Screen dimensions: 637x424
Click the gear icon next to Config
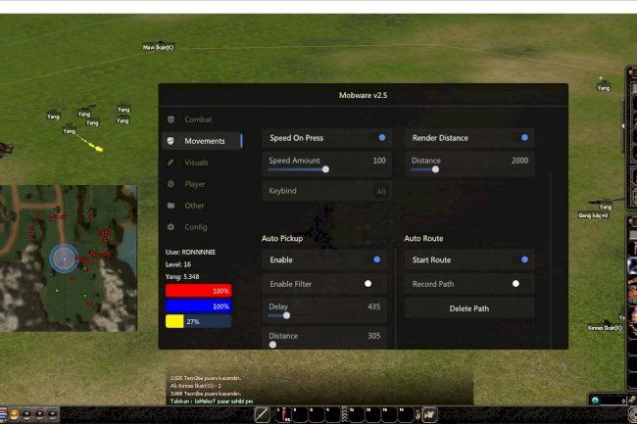[171, 227]
